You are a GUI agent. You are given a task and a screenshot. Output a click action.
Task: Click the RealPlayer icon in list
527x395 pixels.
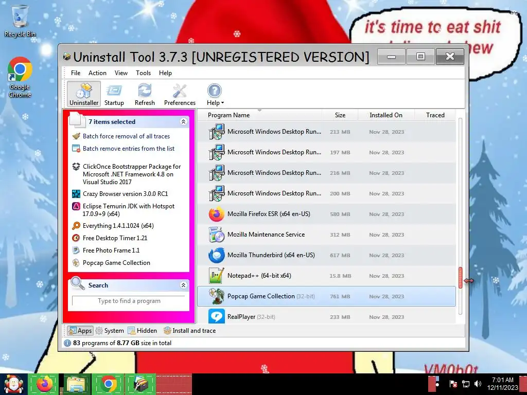(x=217, y=316)
